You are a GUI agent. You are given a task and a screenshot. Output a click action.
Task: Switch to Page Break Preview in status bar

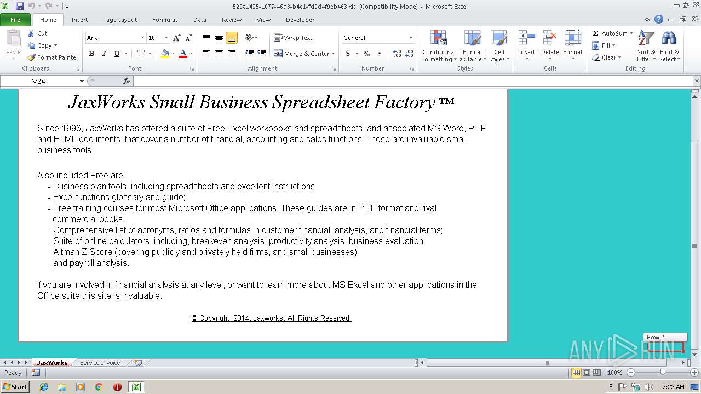(x=597, y=373)
